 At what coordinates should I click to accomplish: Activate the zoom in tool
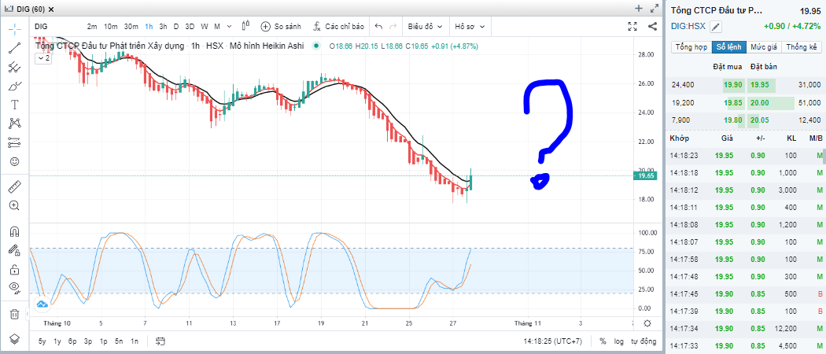(x=15, y=205)
